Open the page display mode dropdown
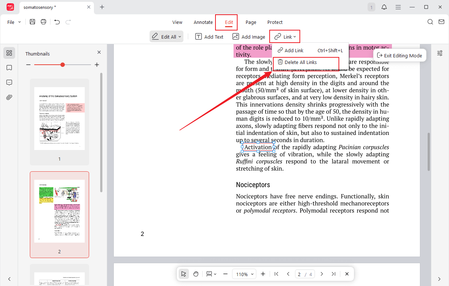Image resolution: width=449 pixels, height=286 pixels. (x=211, y=274)
